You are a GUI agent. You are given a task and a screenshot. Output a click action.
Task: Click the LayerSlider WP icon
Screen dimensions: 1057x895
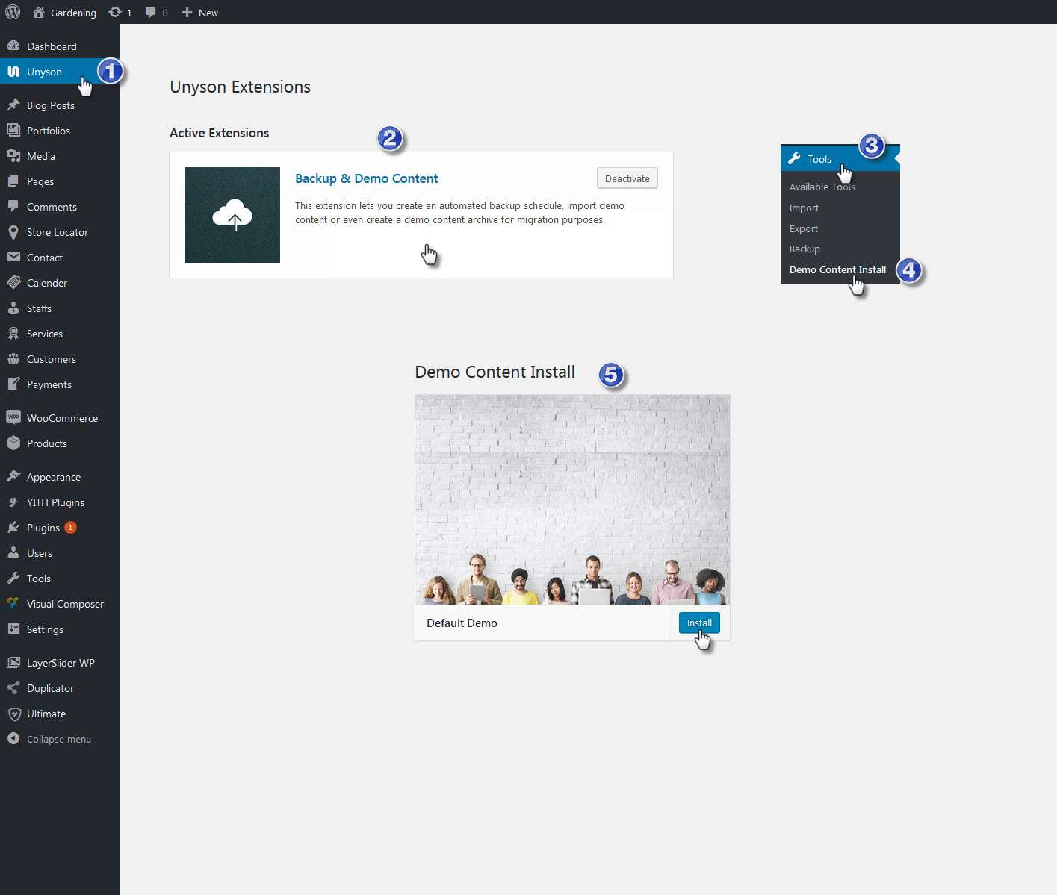pos(13,662)
